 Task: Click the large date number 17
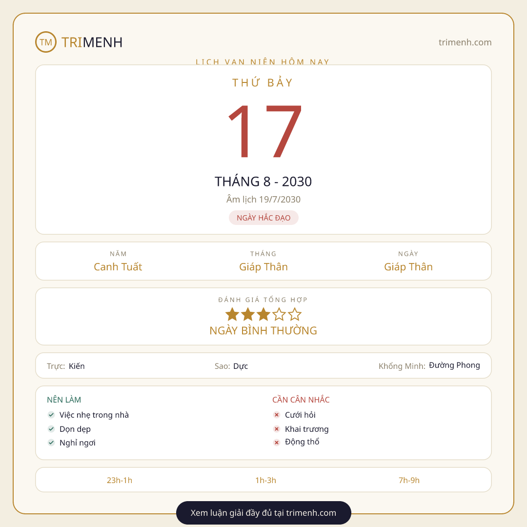click(264, 131)
